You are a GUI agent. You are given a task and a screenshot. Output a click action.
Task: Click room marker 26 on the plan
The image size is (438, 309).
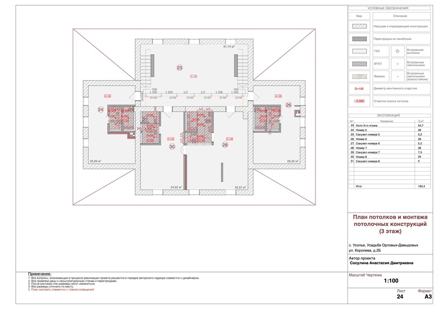288,105
